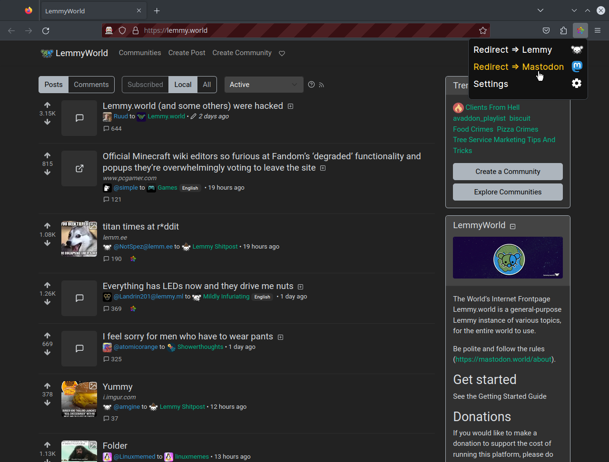
Task: Choose Redirect to Lemmy menu entry
Action: [x=512, y=50]
